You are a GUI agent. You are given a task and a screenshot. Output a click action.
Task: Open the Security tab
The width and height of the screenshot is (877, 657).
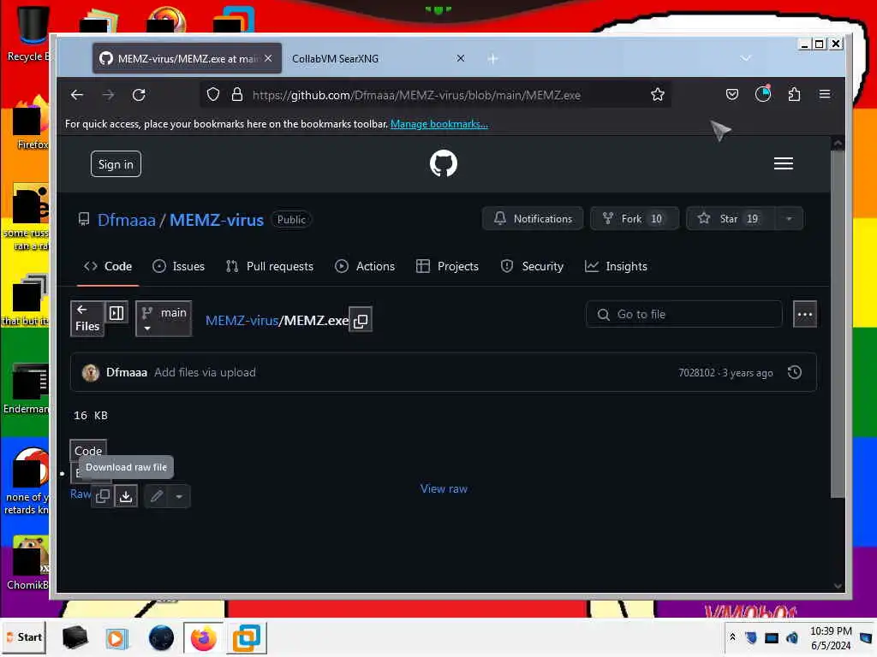[x=532, y=267]
